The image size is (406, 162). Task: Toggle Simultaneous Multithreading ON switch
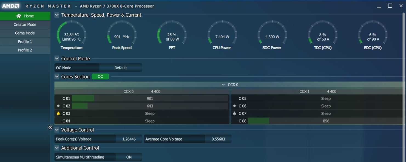pos(129,157)
